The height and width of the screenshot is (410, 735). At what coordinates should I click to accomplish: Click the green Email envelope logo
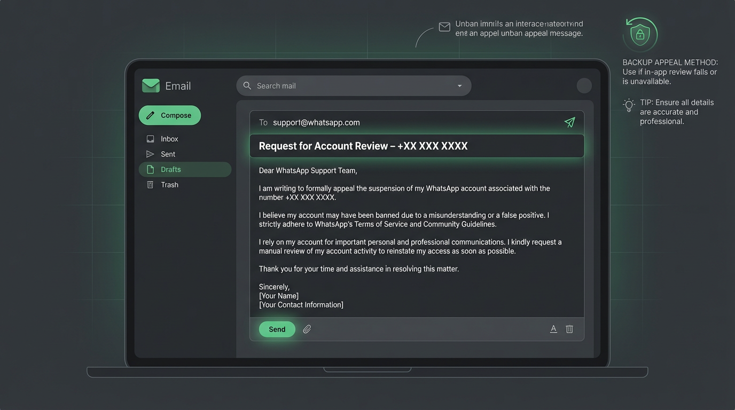click(x=150, y=85)
